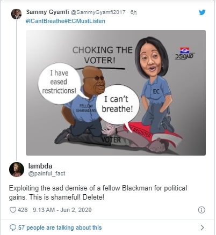Like the tweet with heart icon
This screenshot has width=216, height=235.
13,210
